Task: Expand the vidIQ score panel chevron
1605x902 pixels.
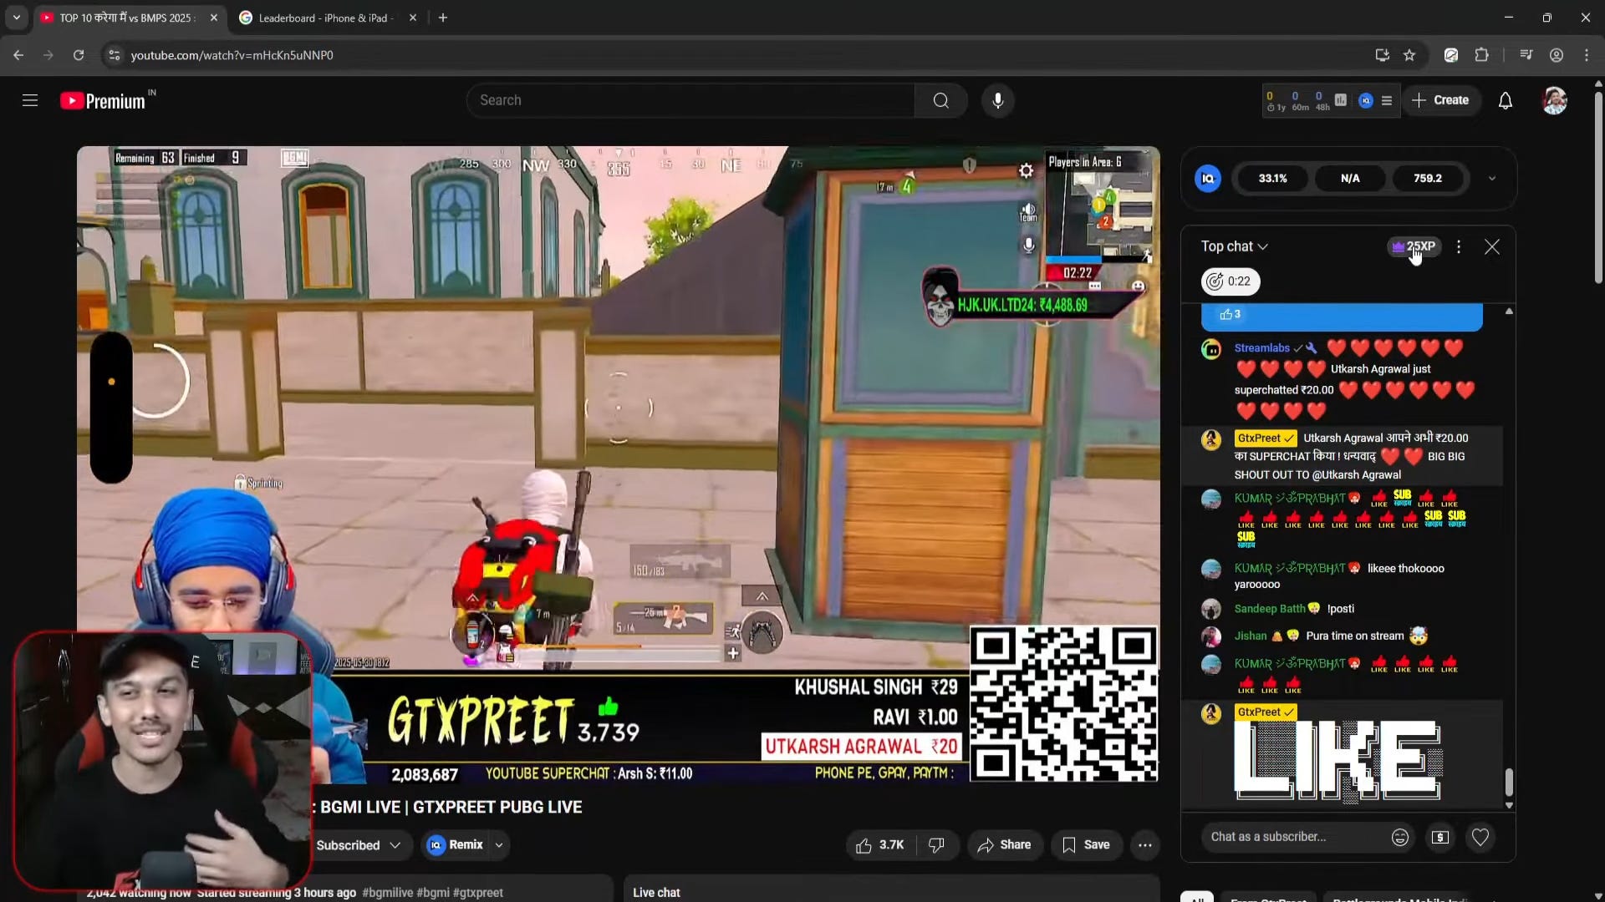Action: (1491, 178)
